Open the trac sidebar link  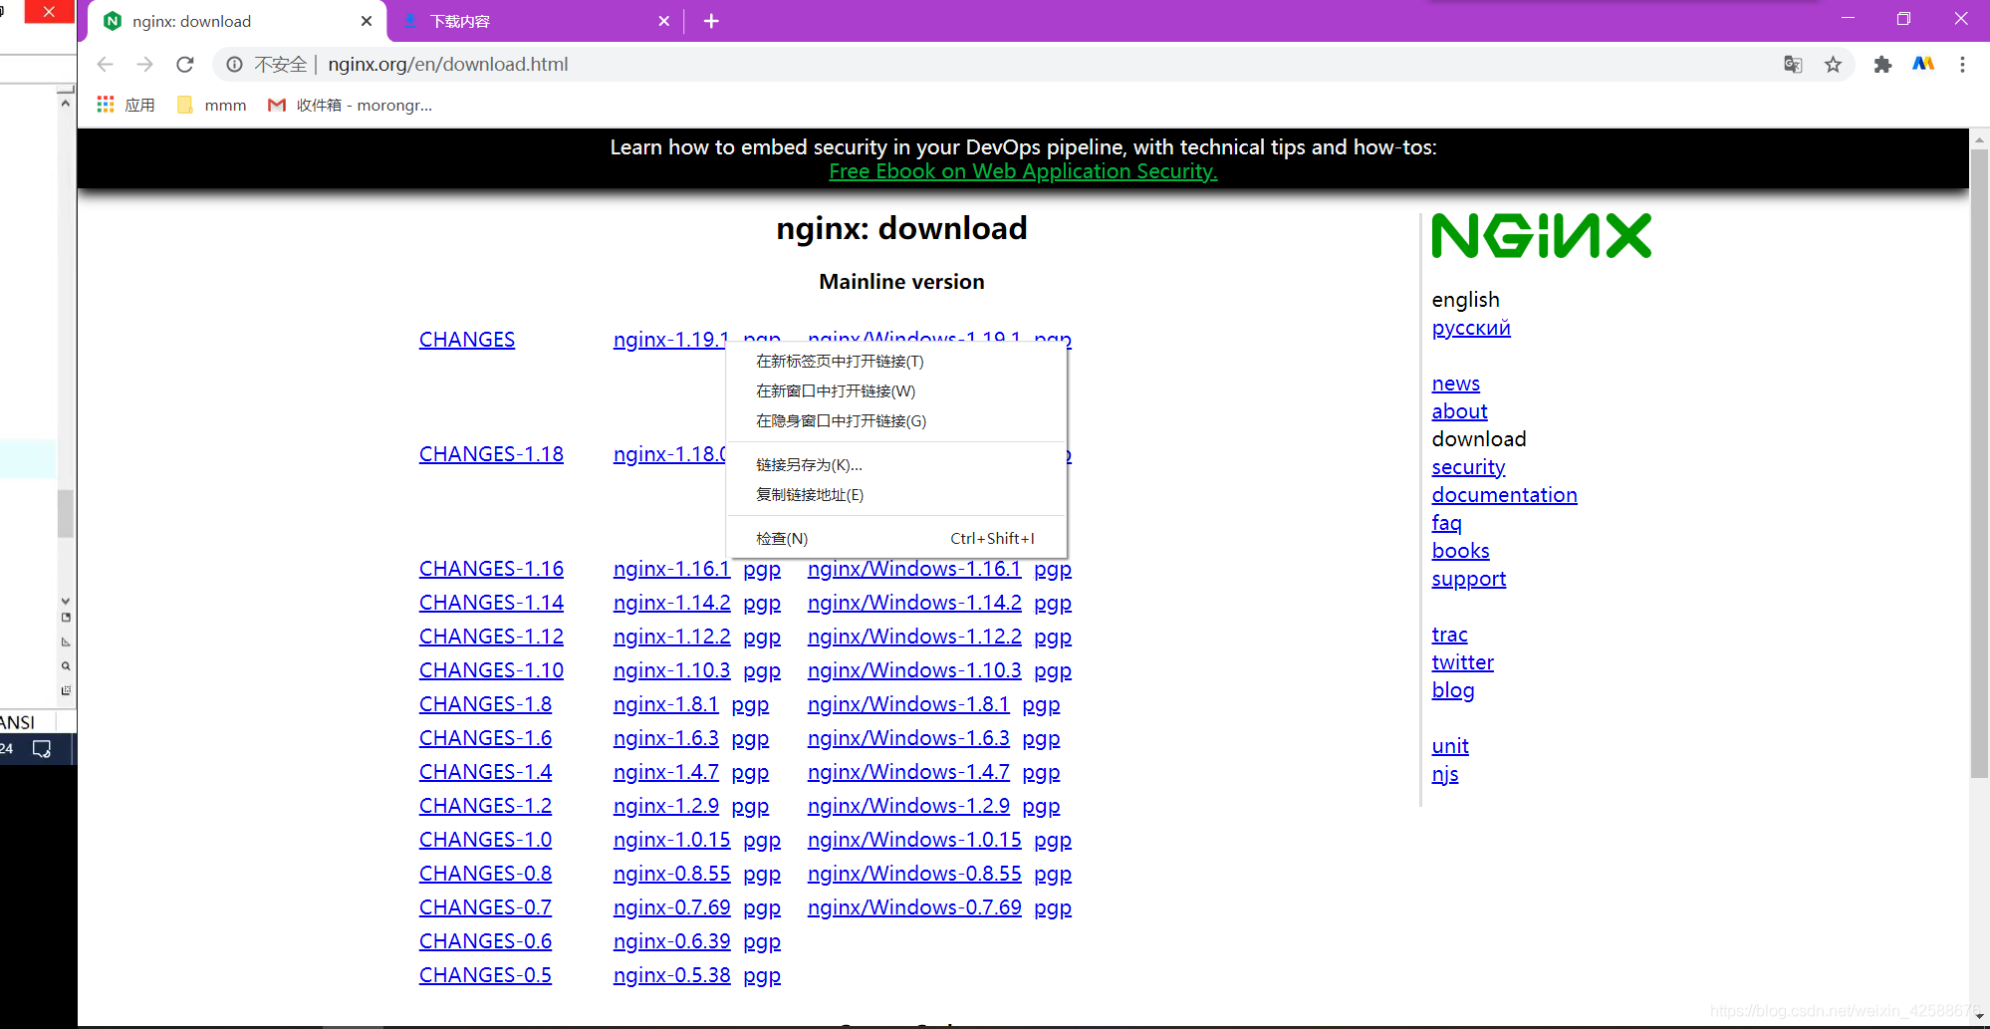(x=1449, y=635)
